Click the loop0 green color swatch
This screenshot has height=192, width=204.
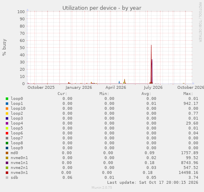(7, 99)
